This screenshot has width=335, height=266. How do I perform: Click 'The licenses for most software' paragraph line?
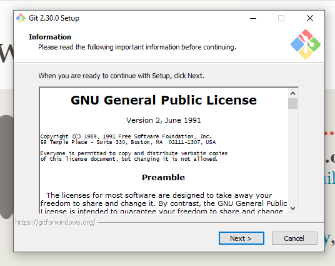(159, 195)
